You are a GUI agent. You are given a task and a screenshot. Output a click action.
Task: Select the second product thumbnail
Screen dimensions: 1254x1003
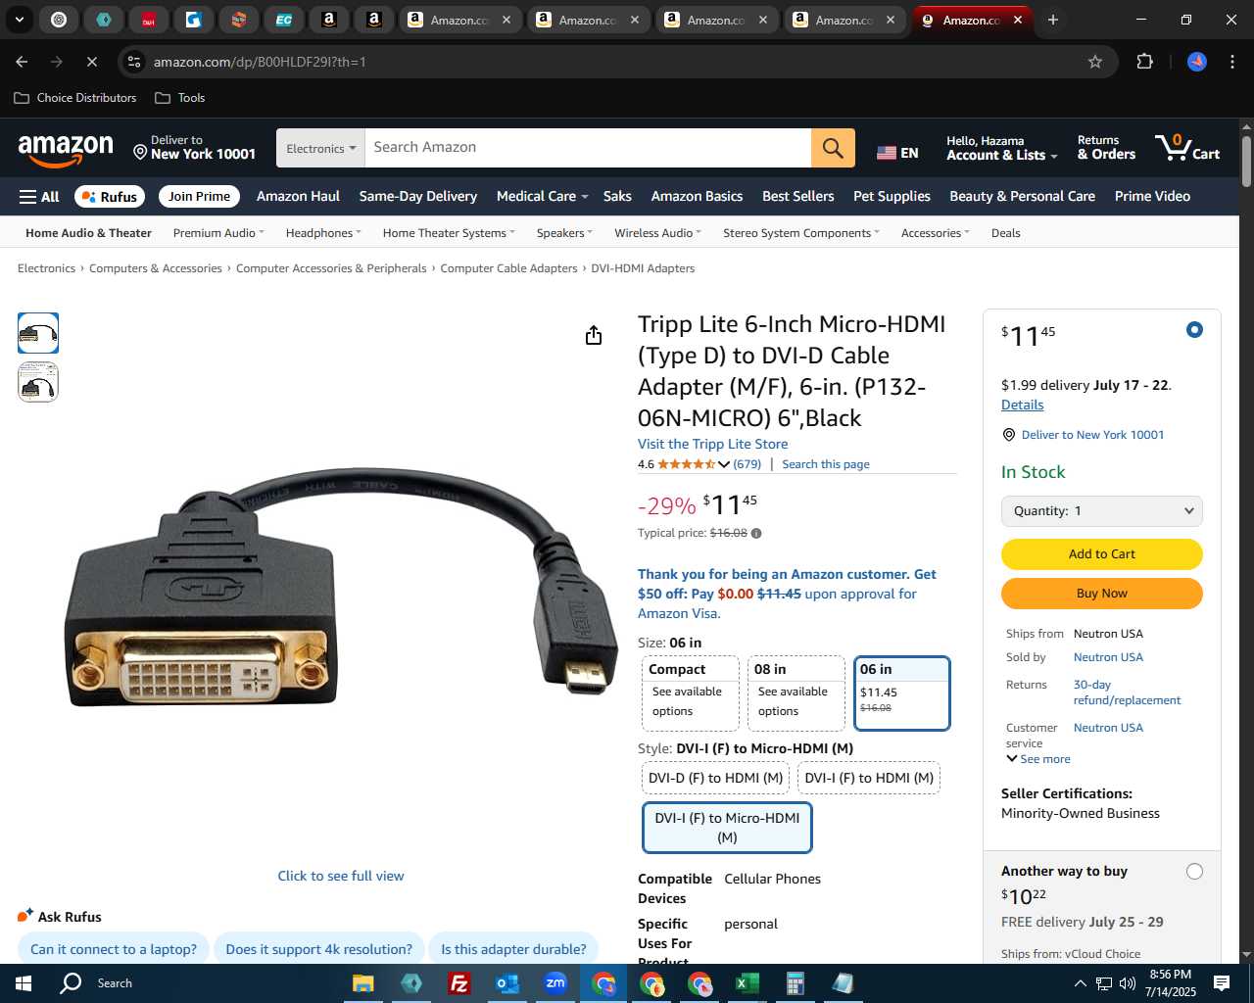[38, 382]
